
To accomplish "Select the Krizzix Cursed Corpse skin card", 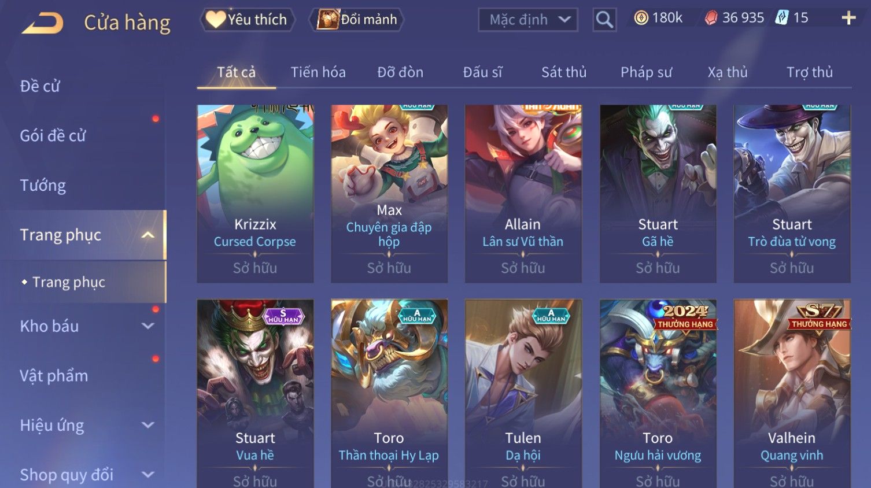I will (255, 194).
